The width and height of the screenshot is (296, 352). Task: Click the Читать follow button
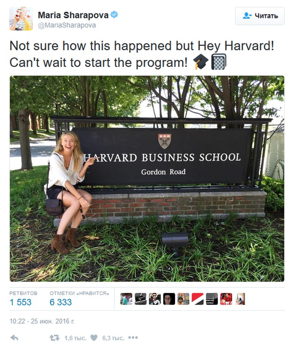click(260, 16)
